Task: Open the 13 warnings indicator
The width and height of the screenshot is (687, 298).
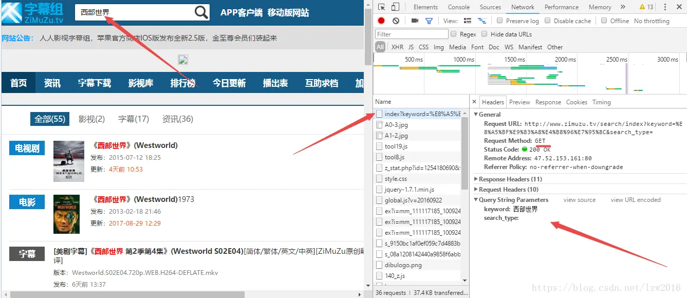Action: tap(646, 7)
